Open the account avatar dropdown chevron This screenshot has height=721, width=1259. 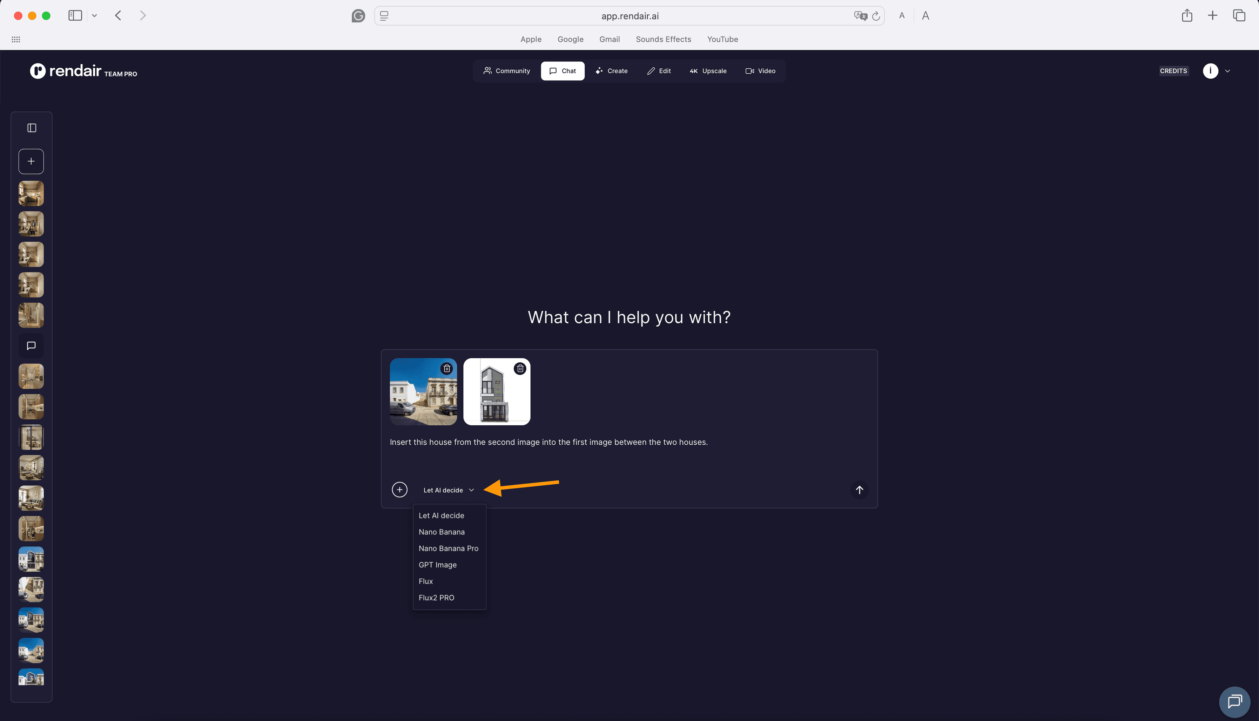pyautogui.click(x=1227, y=71)
